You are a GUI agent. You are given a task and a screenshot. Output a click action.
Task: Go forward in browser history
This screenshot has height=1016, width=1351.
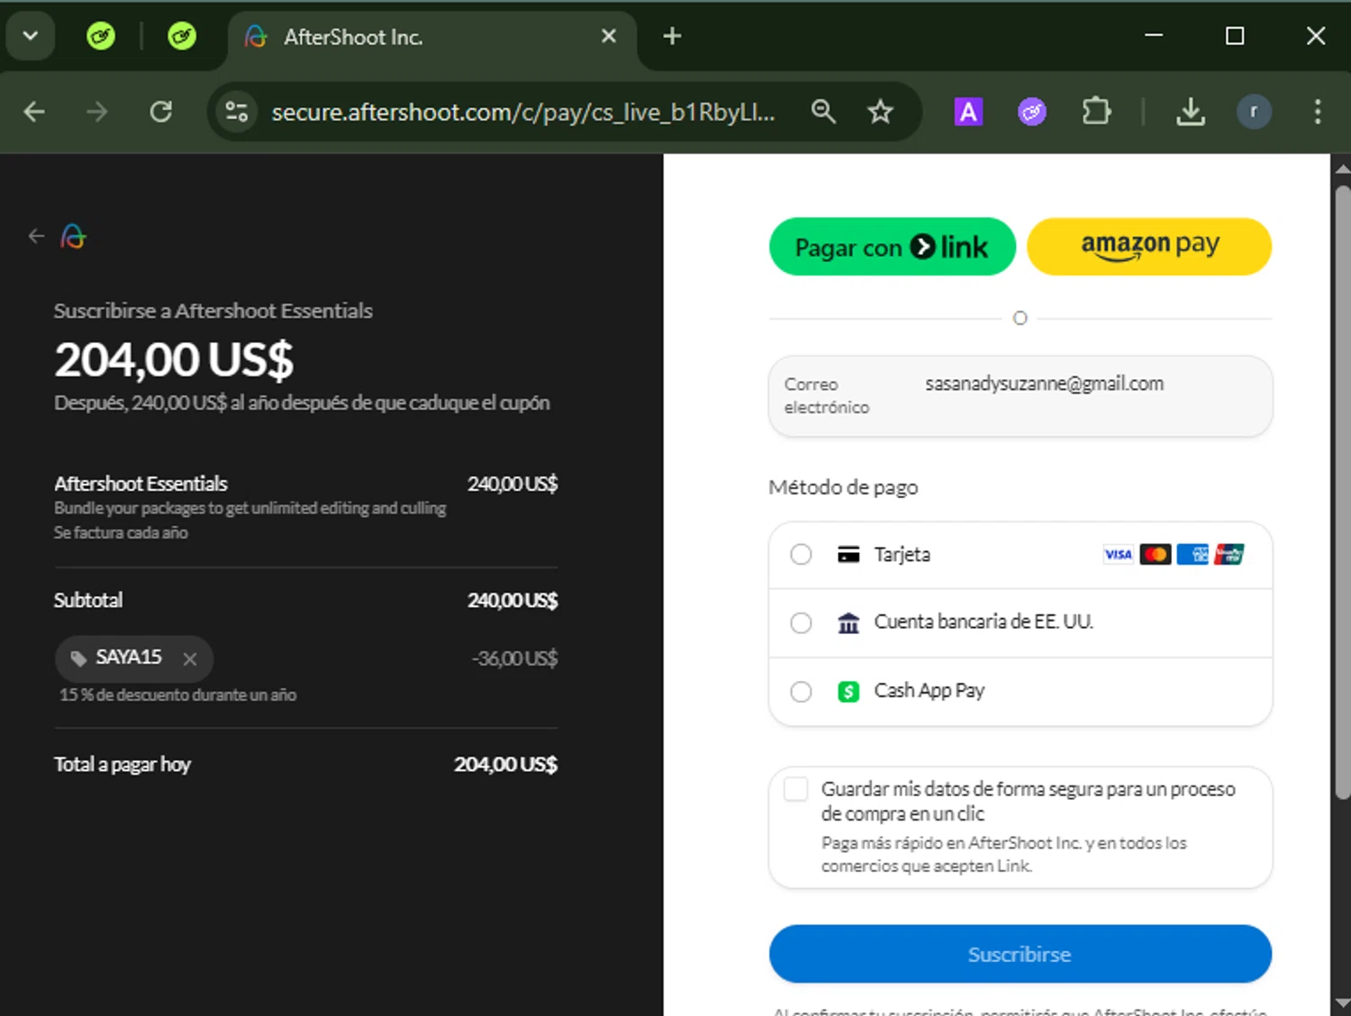coord(96,112)
